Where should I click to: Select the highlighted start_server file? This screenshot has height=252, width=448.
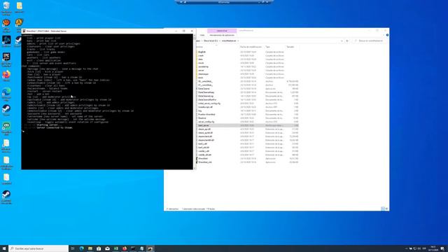coord(247,125)
